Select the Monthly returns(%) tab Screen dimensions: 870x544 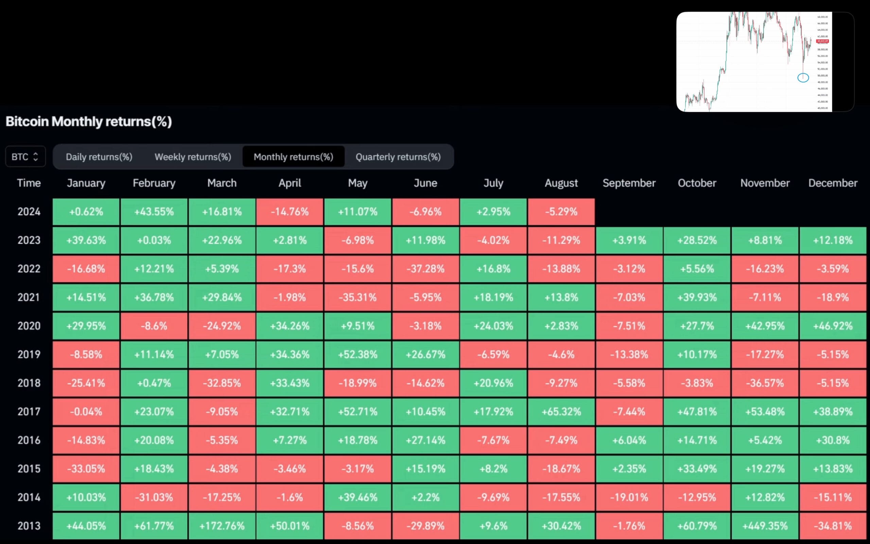click(293, 157)
